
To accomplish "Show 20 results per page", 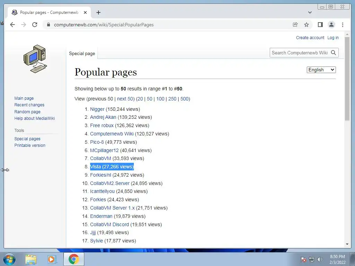I will click(140, 99).
